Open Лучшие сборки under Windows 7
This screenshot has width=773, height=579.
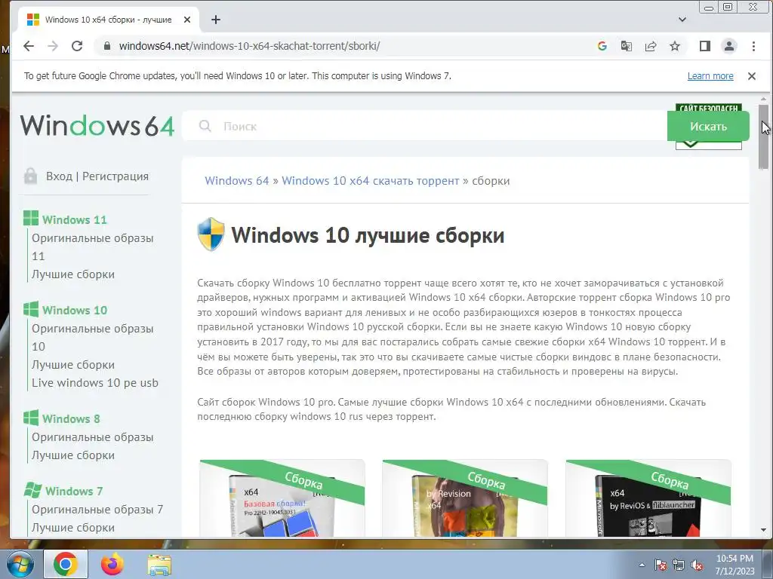pos(73,528)
